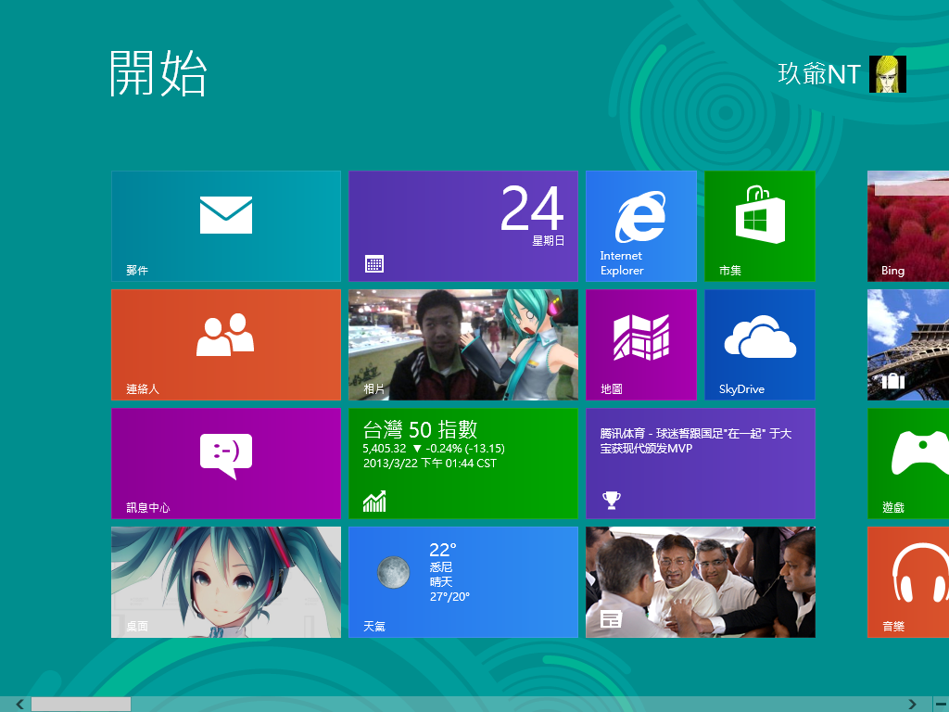
Task: Open the People contacts tile
Action: click(225, 344)
